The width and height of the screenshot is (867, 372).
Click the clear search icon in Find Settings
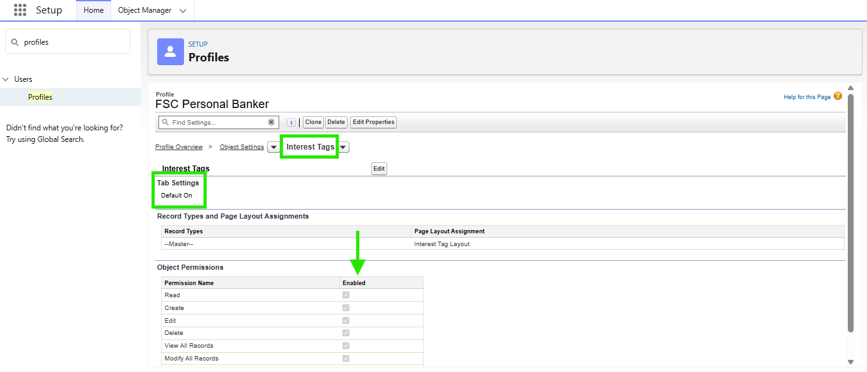271,122
